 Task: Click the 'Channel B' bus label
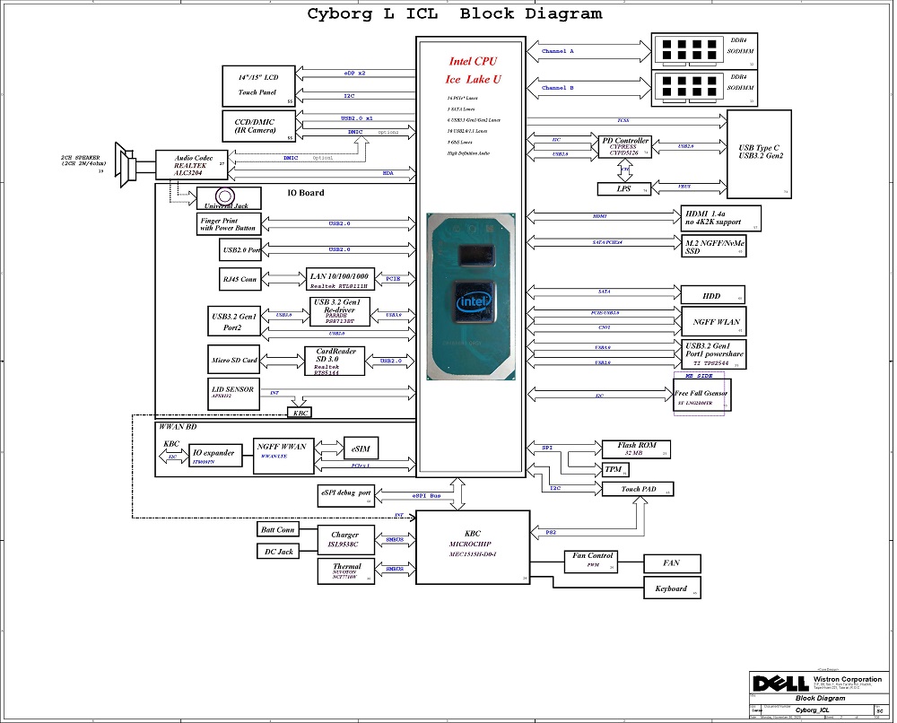557,88
